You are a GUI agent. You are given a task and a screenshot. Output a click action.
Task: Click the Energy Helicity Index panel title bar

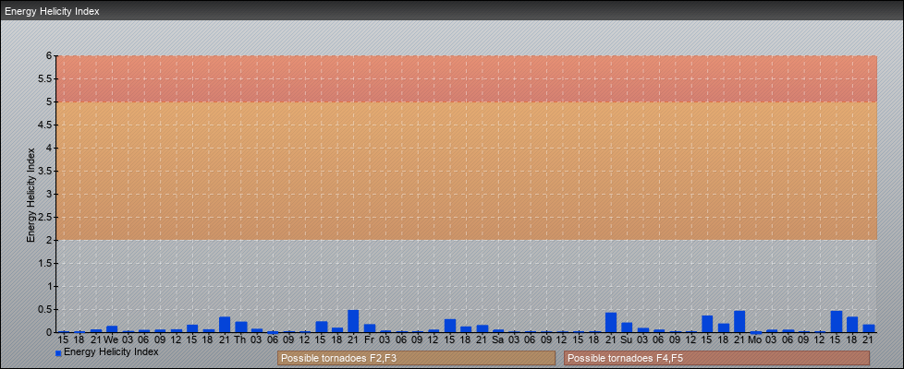coord(452,11)
